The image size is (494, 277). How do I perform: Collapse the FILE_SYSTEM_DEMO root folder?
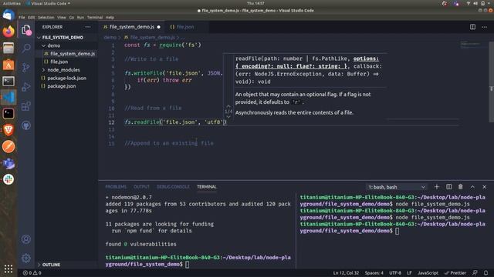click(63, 38)
